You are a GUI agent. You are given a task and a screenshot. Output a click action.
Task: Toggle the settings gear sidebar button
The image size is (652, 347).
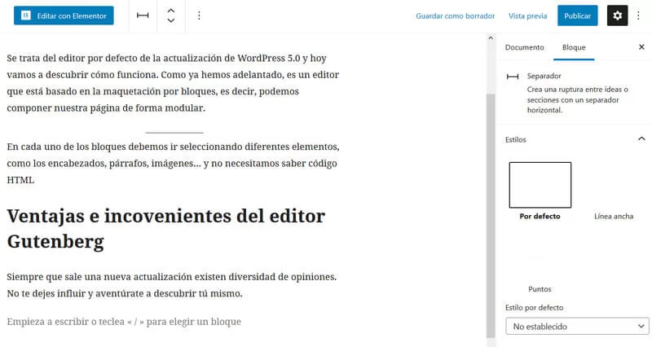click(617, 15)
